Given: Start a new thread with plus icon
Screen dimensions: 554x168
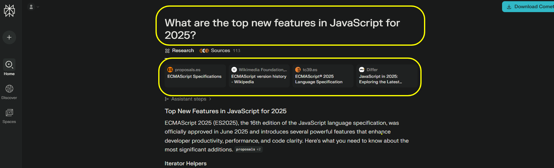Looking at the screenshot, I should tap(9, 37).
